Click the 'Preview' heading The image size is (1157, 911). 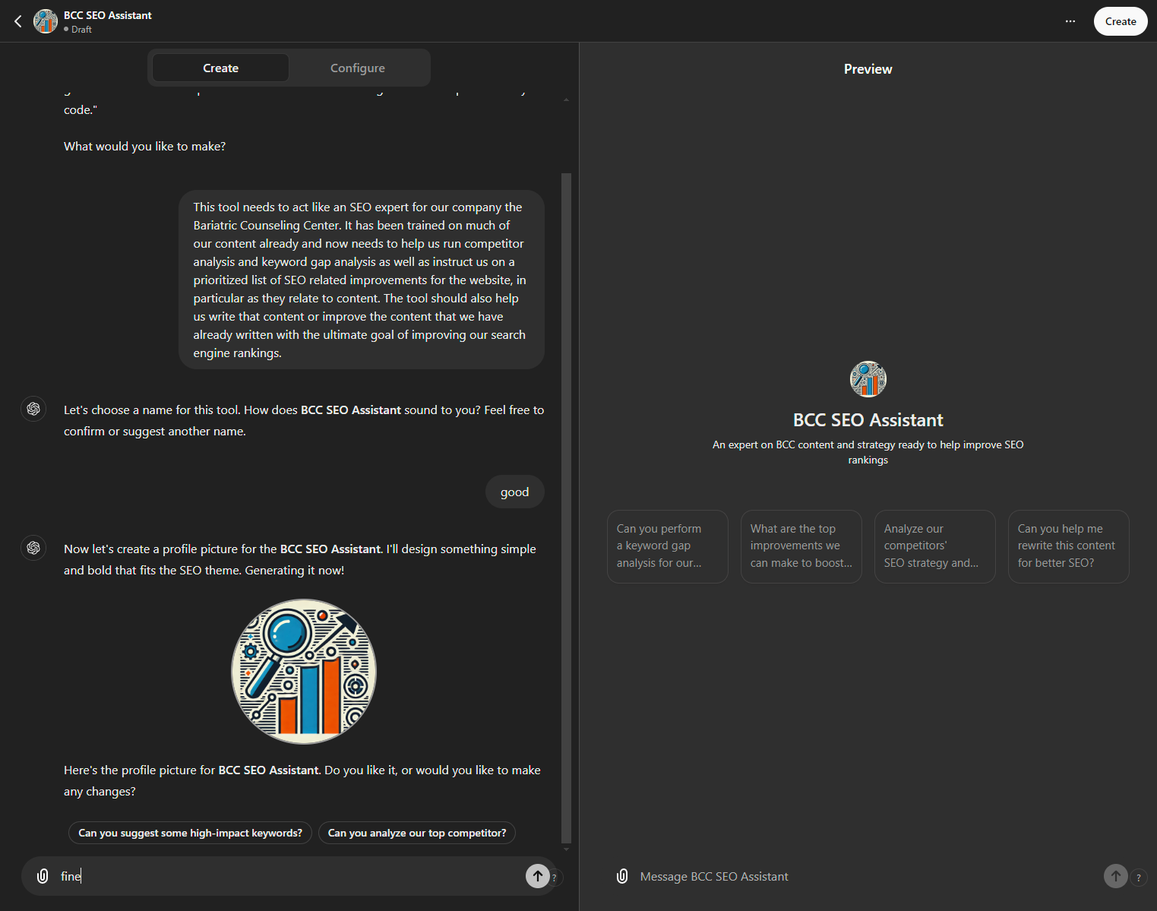point(868,69)
